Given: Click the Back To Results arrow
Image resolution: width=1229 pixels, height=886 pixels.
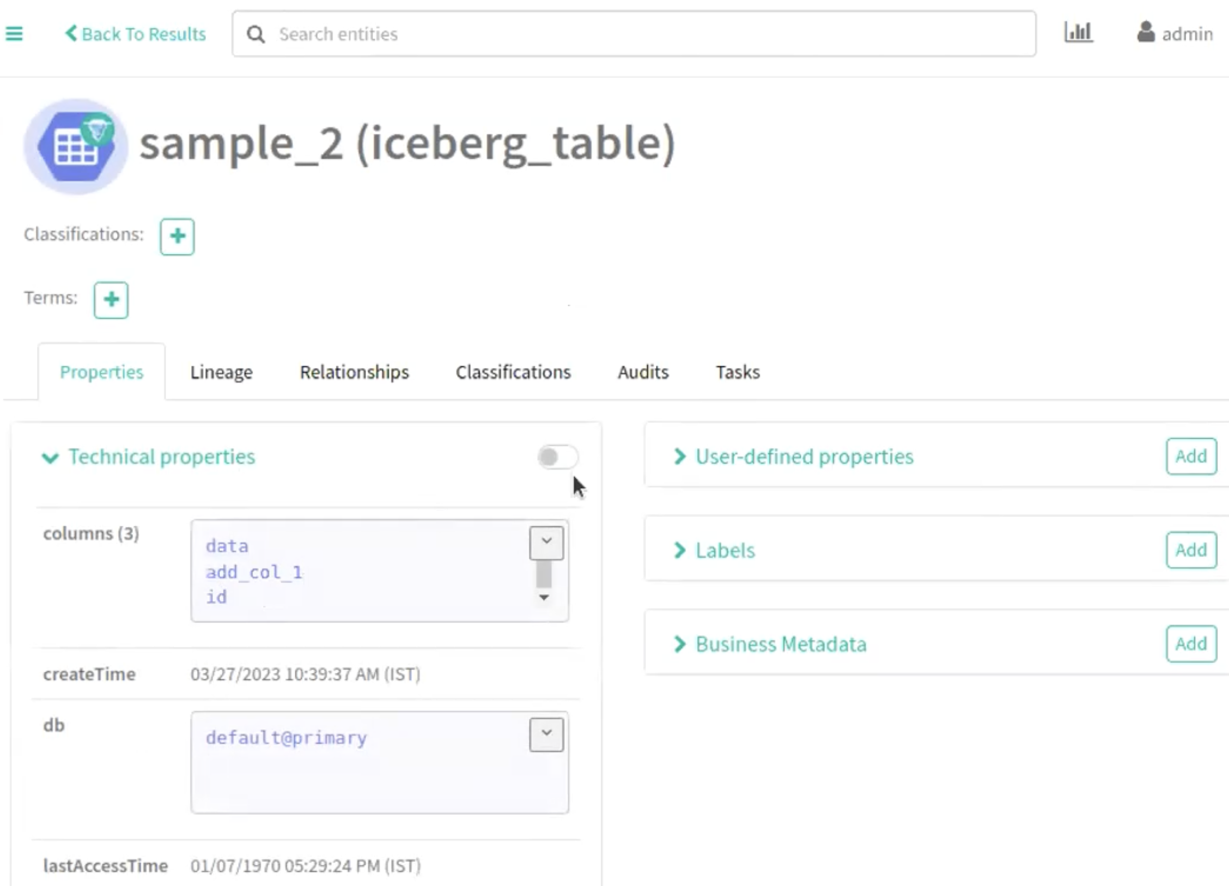Looking at the screenshot, I should coord(71,33).
